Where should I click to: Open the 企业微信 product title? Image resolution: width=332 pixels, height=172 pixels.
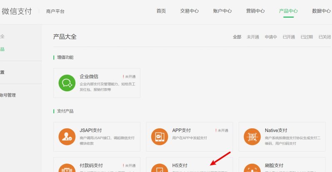coord(89,77)
